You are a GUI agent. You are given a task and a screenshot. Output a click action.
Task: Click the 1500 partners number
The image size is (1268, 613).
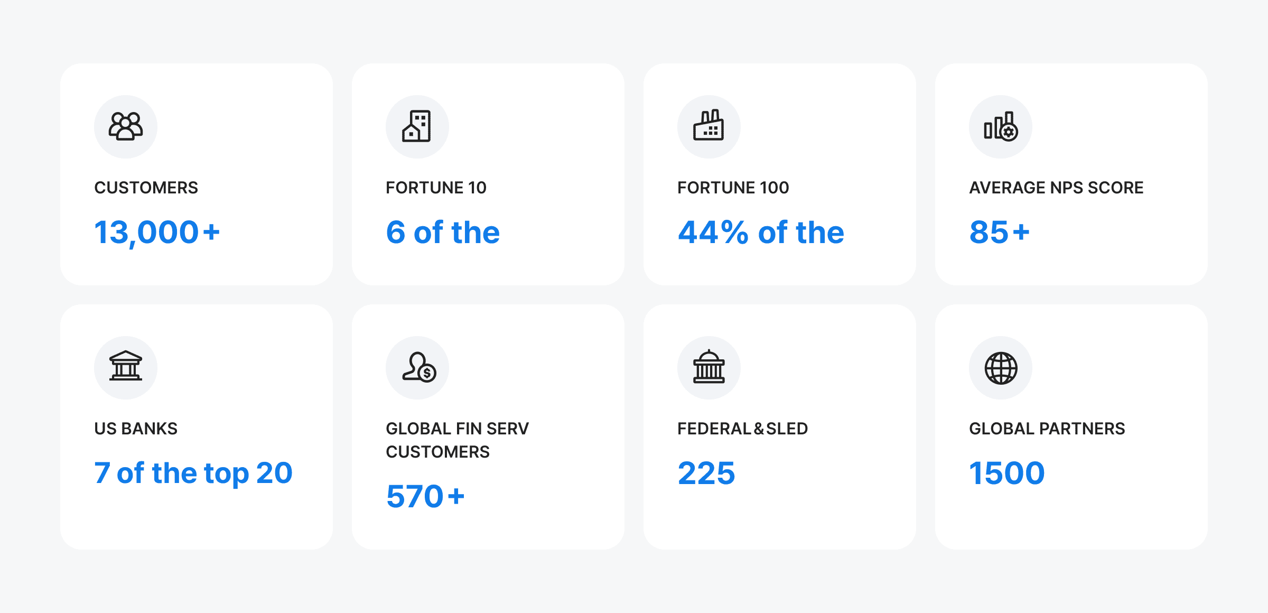(1006, 473)
